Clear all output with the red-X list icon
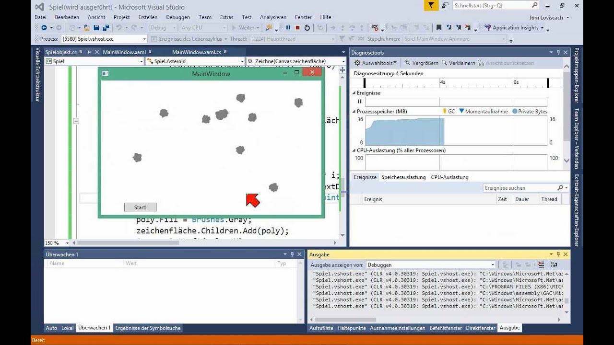 (x=541, y=264)
